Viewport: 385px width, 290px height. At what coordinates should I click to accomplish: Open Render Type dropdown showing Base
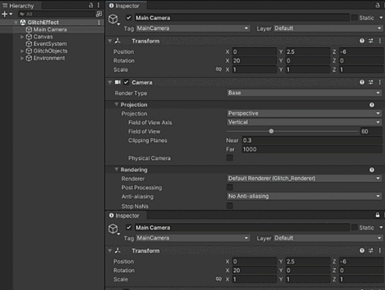click(304, 93)
